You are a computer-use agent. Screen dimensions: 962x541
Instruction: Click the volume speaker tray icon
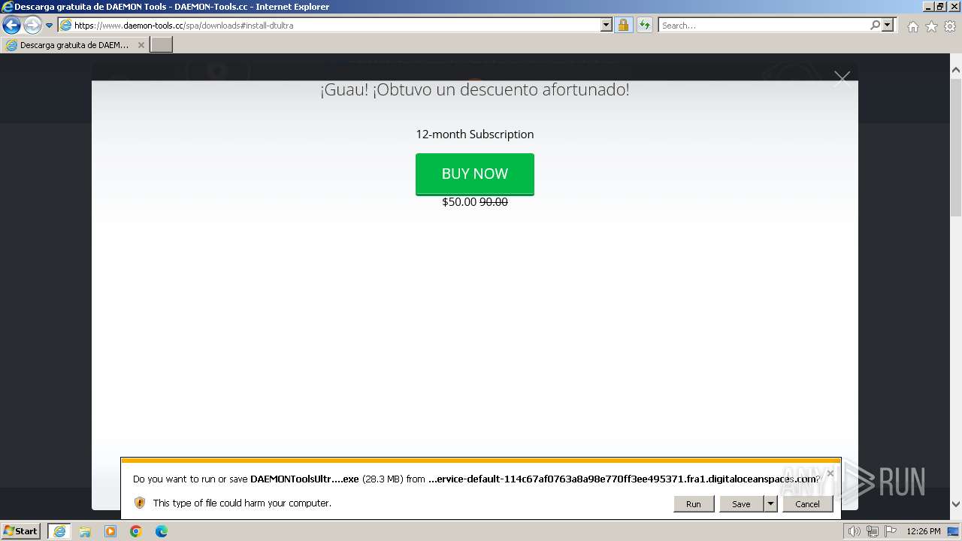point(854,531)
